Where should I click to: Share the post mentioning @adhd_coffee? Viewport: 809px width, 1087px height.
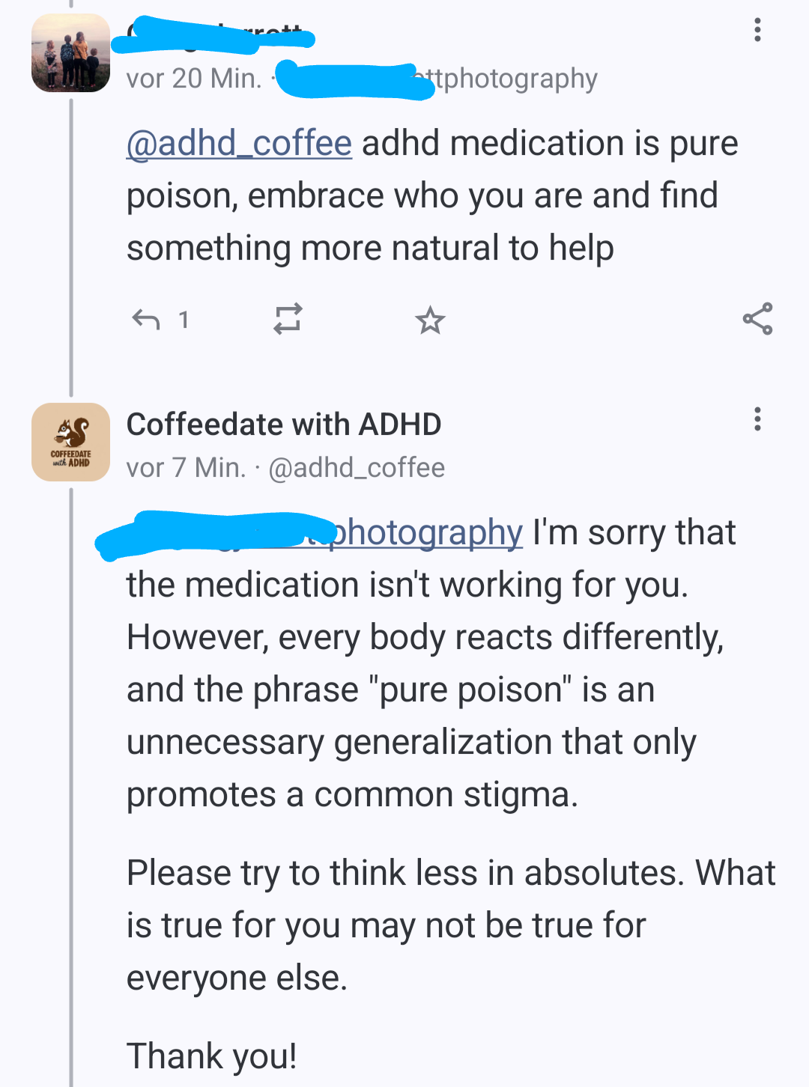coord(757,319)
